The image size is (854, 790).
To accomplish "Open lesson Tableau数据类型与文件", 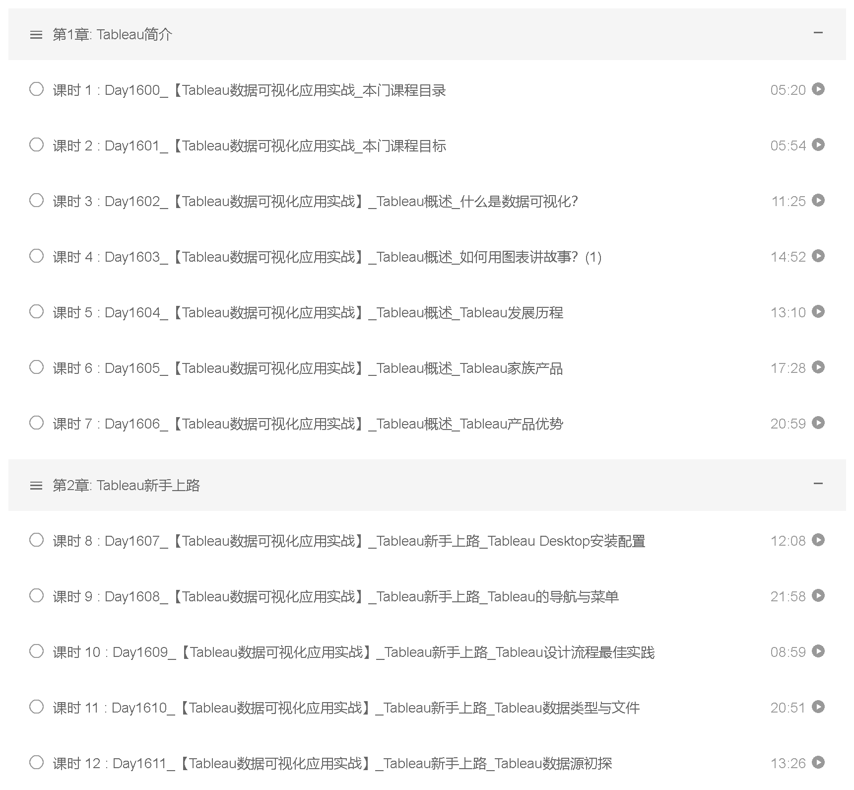I will coord(346,708).
